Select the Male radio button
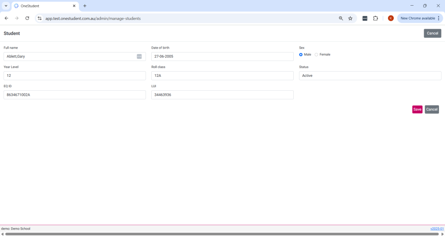 [301, 55]
